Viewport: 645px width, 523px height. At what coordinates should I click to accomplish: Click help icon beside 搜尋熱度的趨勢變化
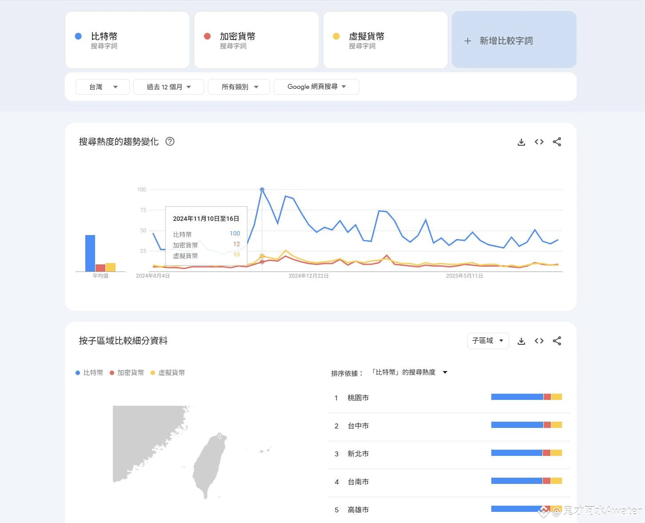[170, 141]
